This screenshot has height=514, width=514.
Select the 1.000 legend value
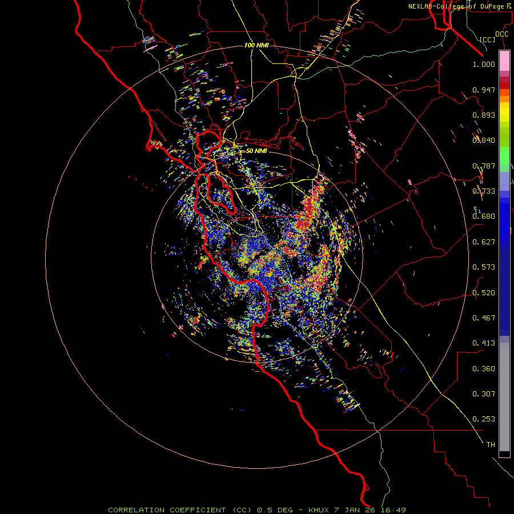coord(484,64)
